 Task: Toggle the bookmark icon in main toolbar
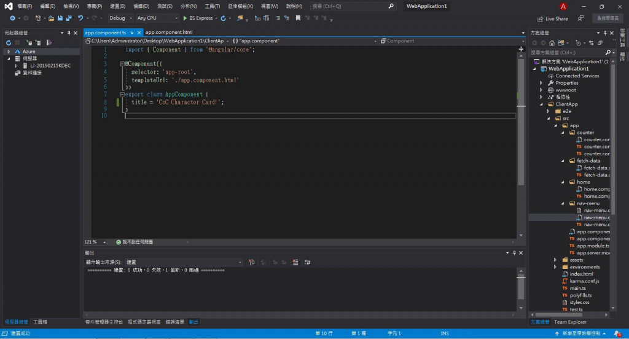[298, 18]
